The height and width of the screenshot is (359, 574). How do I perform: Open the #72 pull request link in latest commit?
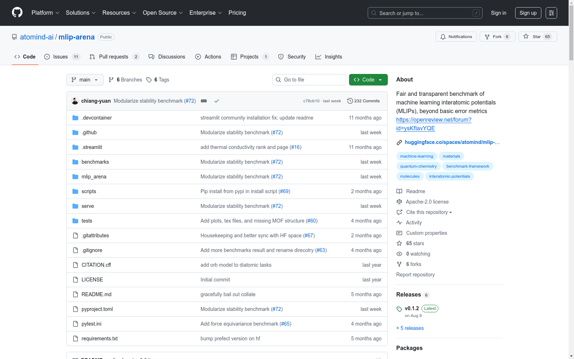tap(190, 101)
